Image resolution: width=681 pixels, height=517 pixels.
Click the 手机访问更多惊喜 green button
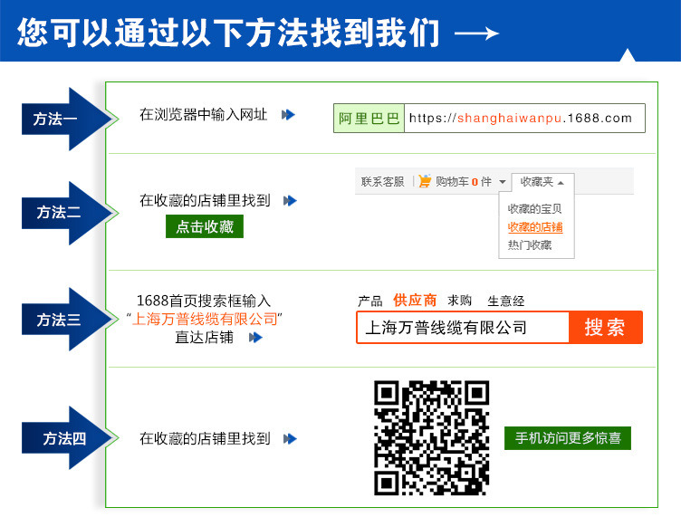pyautogui.click(x=568, y=438)
